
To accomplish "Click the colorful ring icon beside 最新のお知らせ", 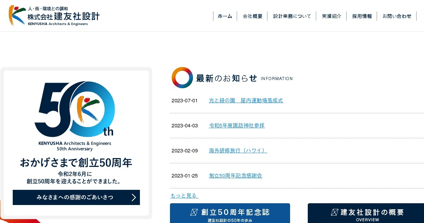I will [x=182, y=78].
